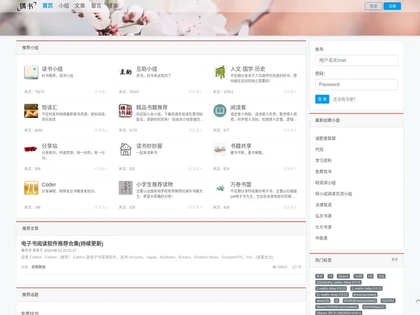
Task: Open 法律英语 in newest groups
Action: pos(323,205)
